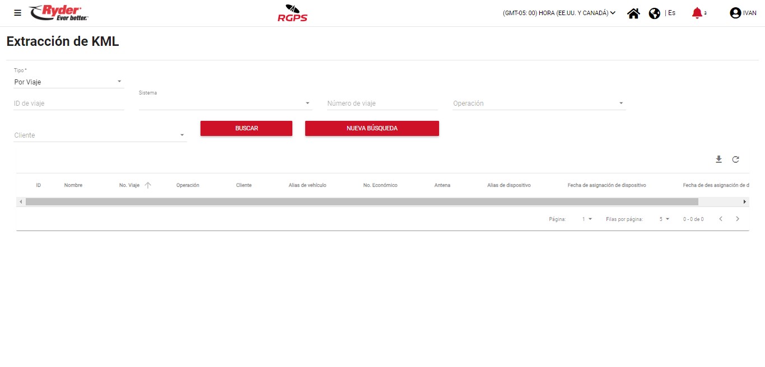The image size is (765, 367).
Task: Sort by No. Viaje arrow
Action: coord(148,185)
